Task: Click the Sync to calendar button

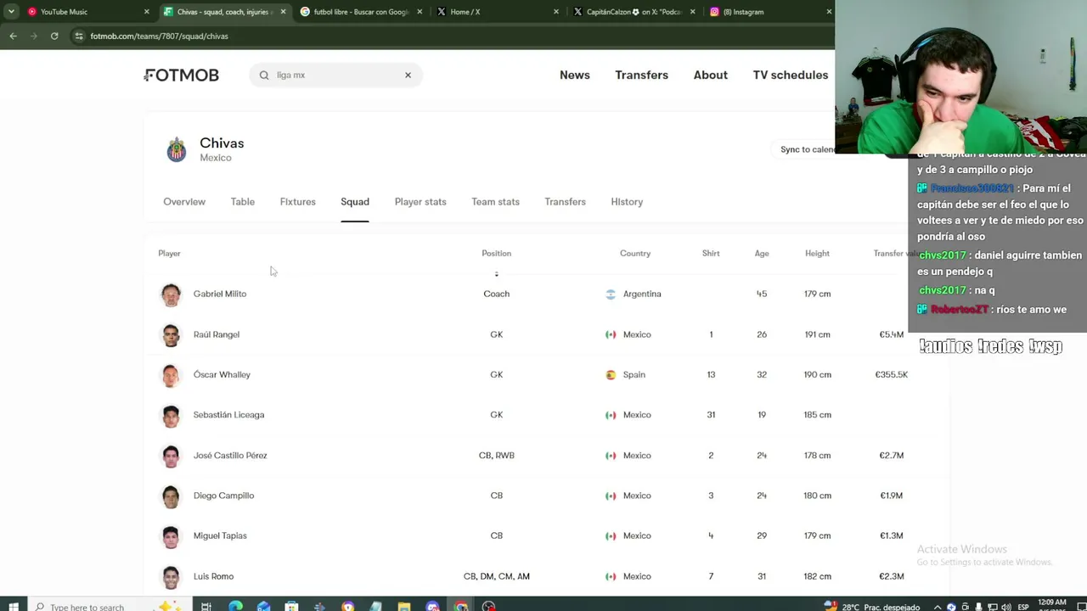Action: (808, 149)
